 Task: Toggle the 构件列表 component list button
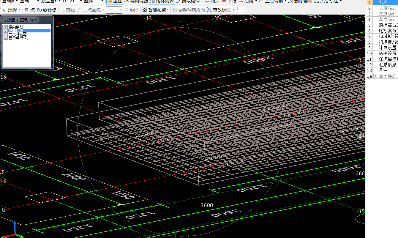[x=162, y=1]
